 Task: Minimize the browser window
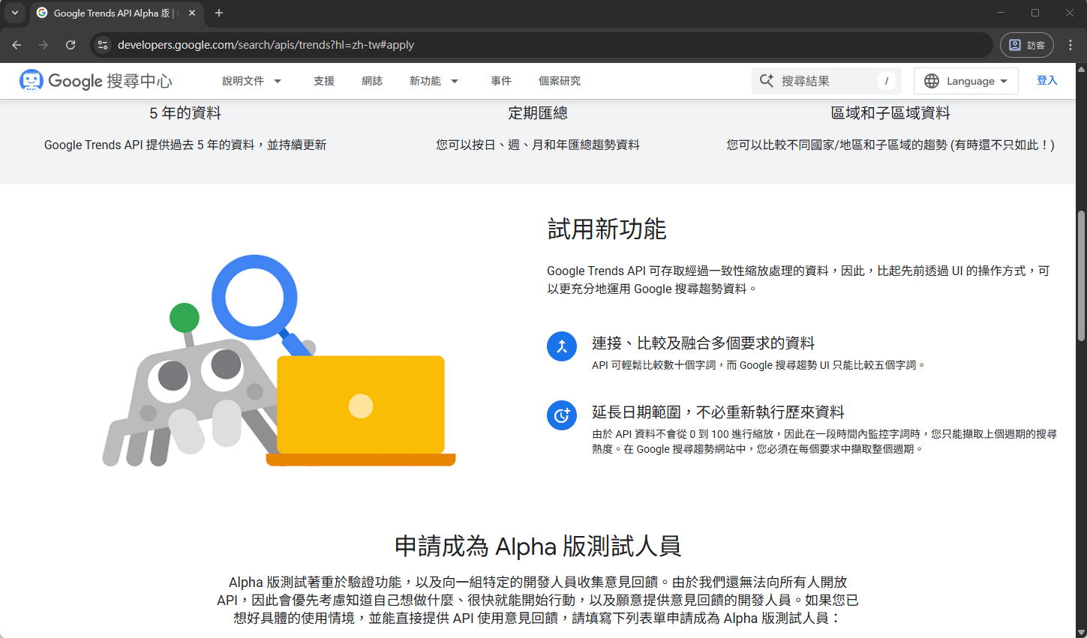pyautogui.click(x=1001, y=13)
